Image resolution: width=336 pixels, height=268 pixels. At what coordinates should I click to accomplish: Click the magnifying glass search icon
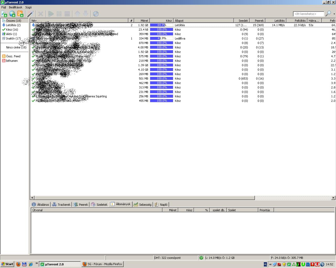coord(328,14)
